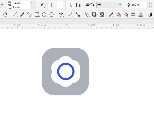Decrease the page height value
154x114 pixels.
pyautogui.click(x=32, y=7)
